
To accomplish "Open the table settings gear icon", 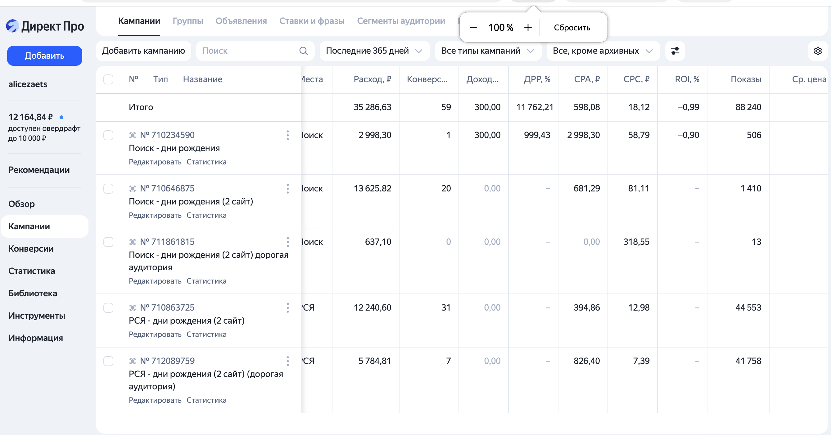I will click(x=817, y=51).
